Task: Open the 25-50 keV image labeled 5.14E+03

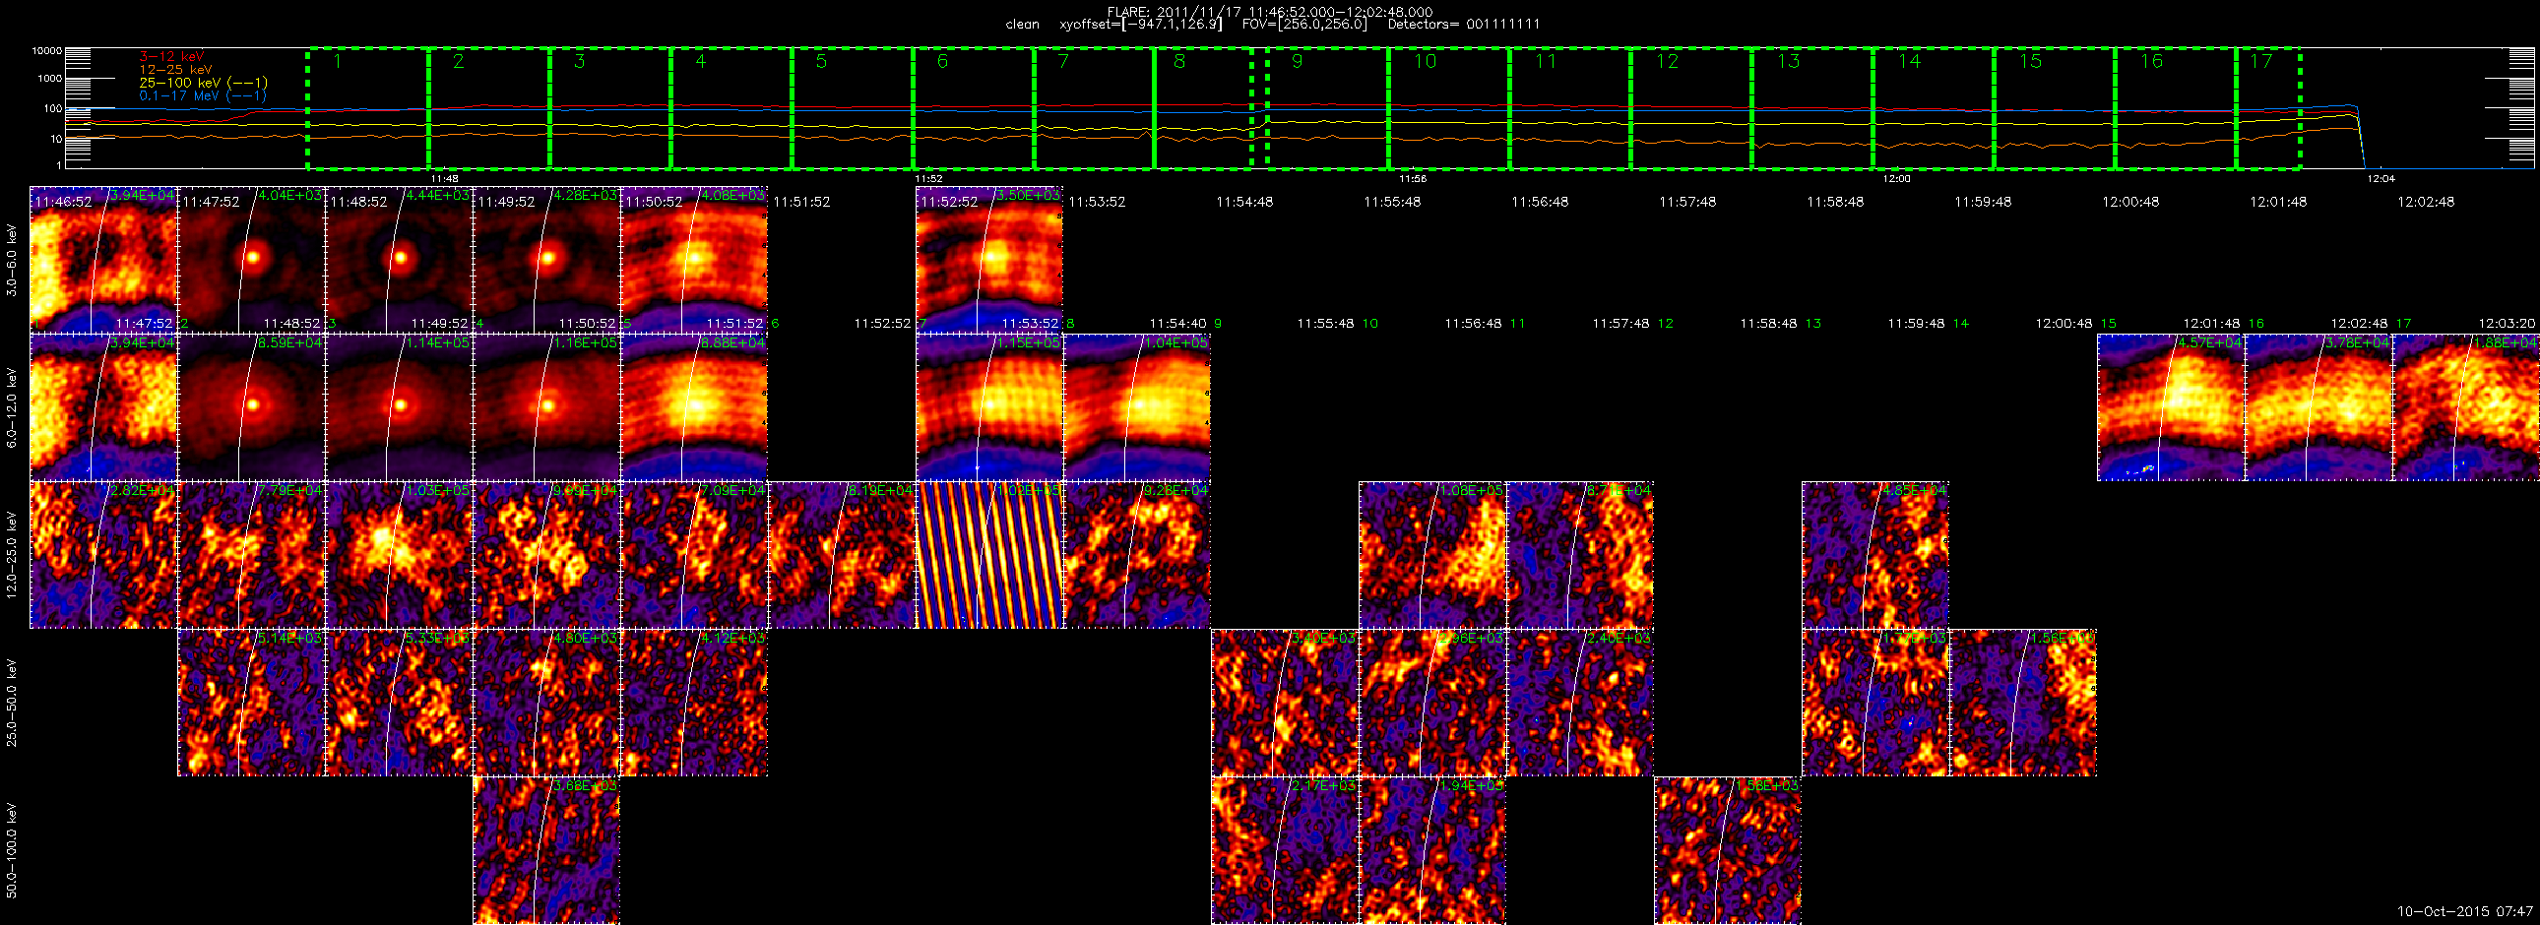Action: [x=251, y=703]
